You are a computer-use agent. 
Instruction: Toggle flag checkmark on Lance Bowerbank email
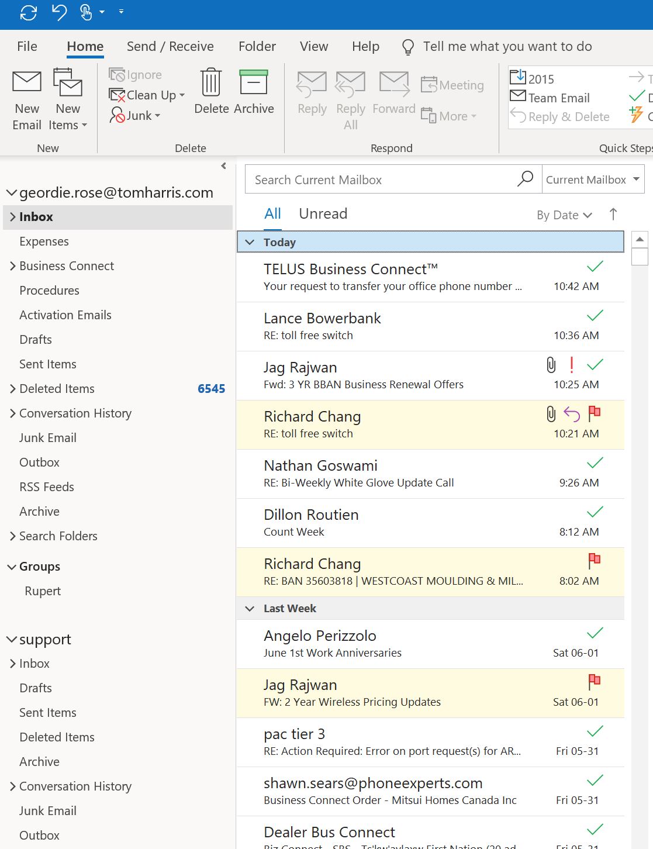595,316
